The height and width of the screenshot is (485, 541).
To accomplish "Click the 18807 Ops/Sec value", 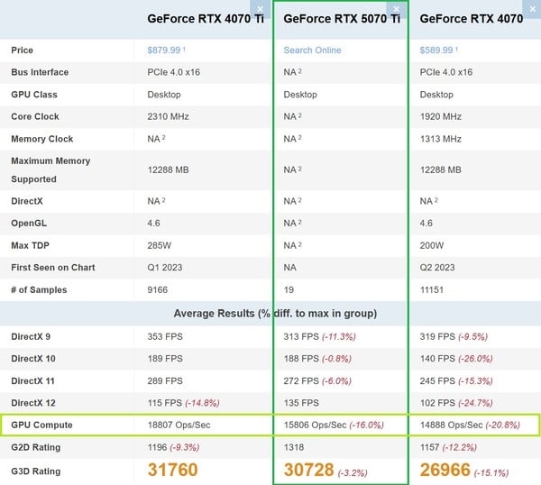I will 179,424.
